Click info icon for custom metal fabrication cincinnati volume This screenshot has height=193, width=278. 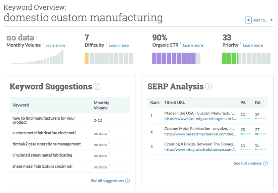coord(109,132)
